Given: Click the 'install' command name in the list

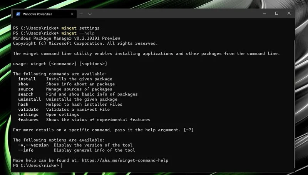Looking at the screenshot, I should coord(27,79).
